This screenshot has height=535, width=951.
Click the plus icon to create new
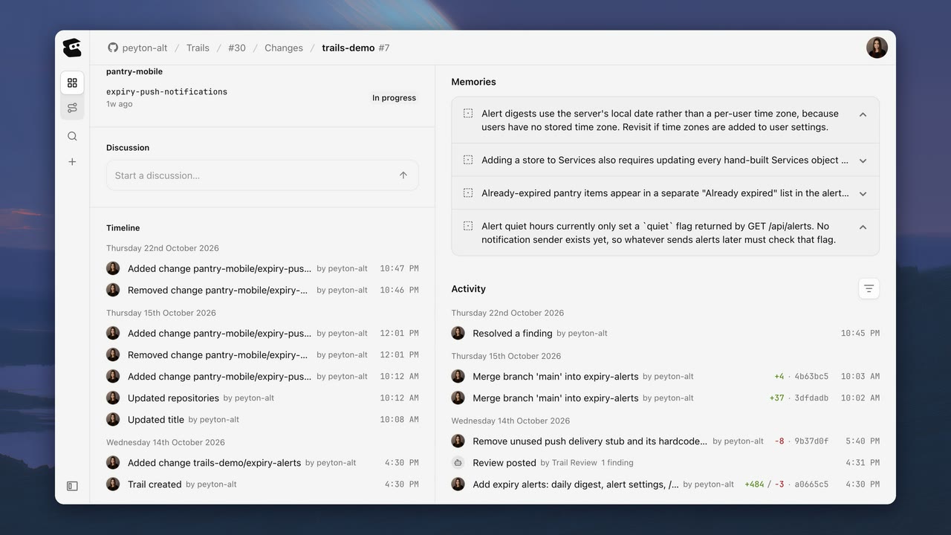[x=72, y=161]
